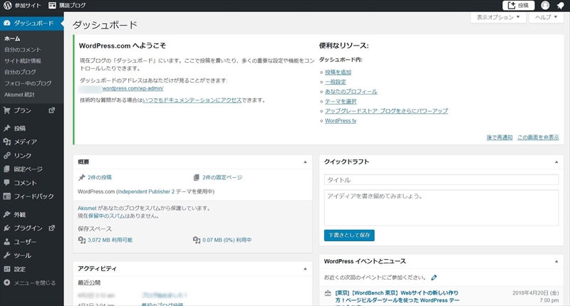Viewport: 570px width, 306px height.
Task: Click 後で再通知 link
Action: 499,137
